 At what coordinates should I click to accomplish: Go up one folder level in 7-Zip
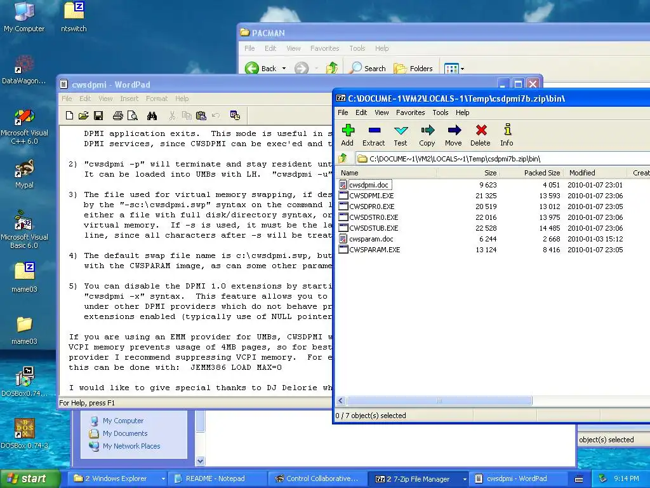(343, 158)
